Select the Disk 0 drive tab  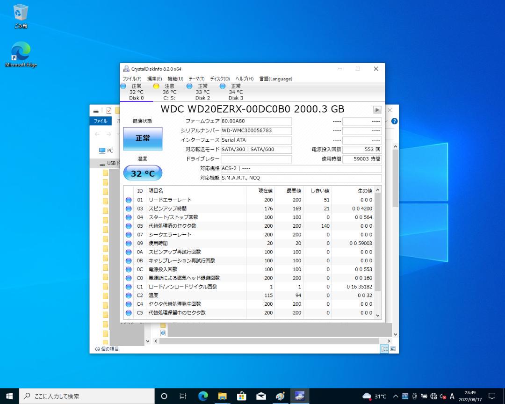click(136, 92)
